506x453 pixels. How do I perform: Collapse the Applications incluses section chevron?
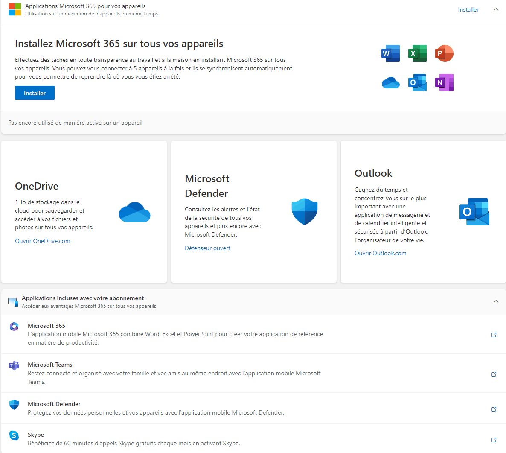[x=496, y=301]
